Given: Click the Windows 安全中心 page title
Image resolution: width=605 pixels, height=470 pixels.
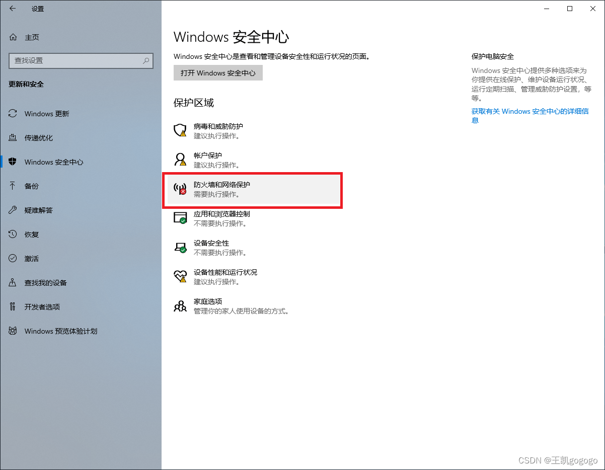Looking at the screenshot, I should click(232, 37).
